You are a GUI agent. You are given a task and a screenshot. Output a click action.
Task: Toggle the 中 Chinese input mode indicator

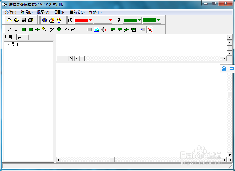pyautogui.click(x=232, y=69)
